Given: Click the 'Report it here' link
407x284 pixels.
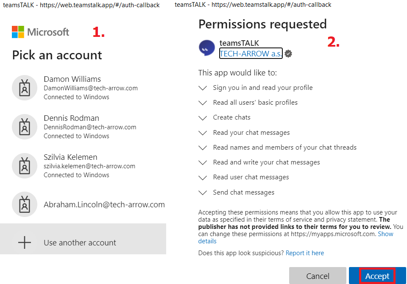Looking at the screenshot, I should [x=304, y=253].
